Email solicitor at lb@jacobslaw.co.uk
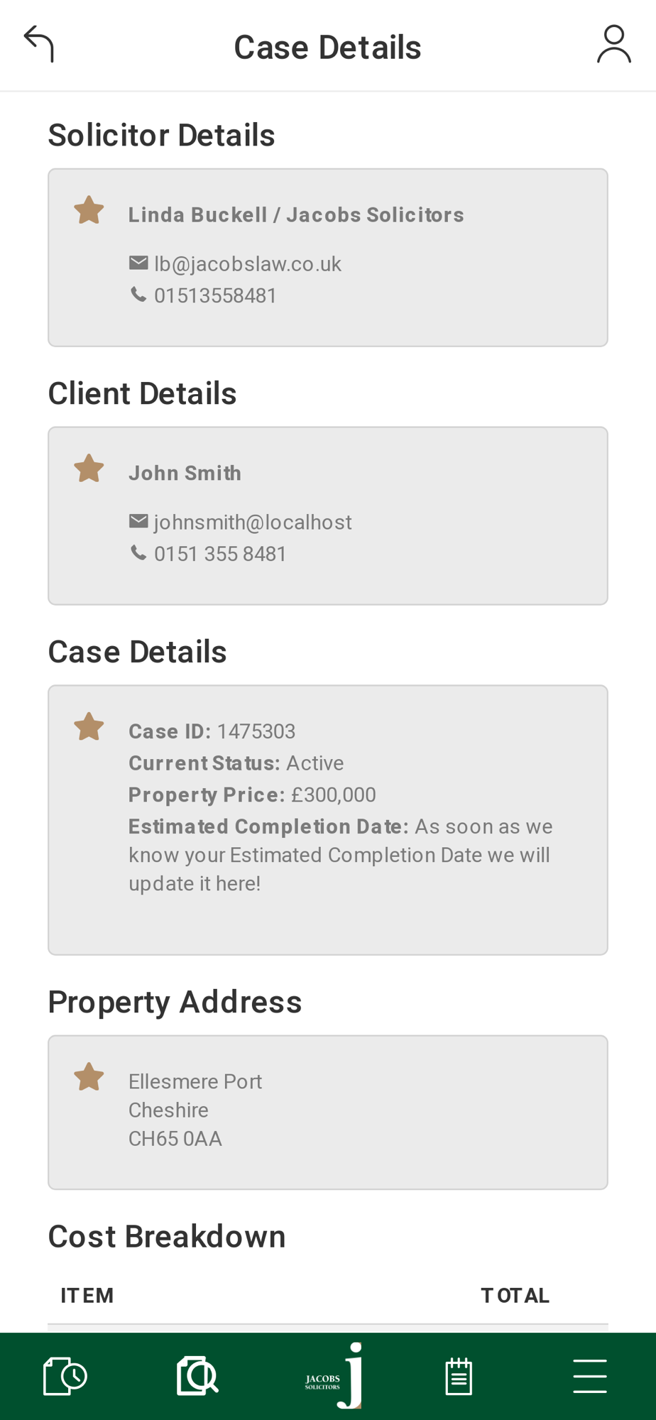Viewport: 656px width, 1420px height. point(248,264)
